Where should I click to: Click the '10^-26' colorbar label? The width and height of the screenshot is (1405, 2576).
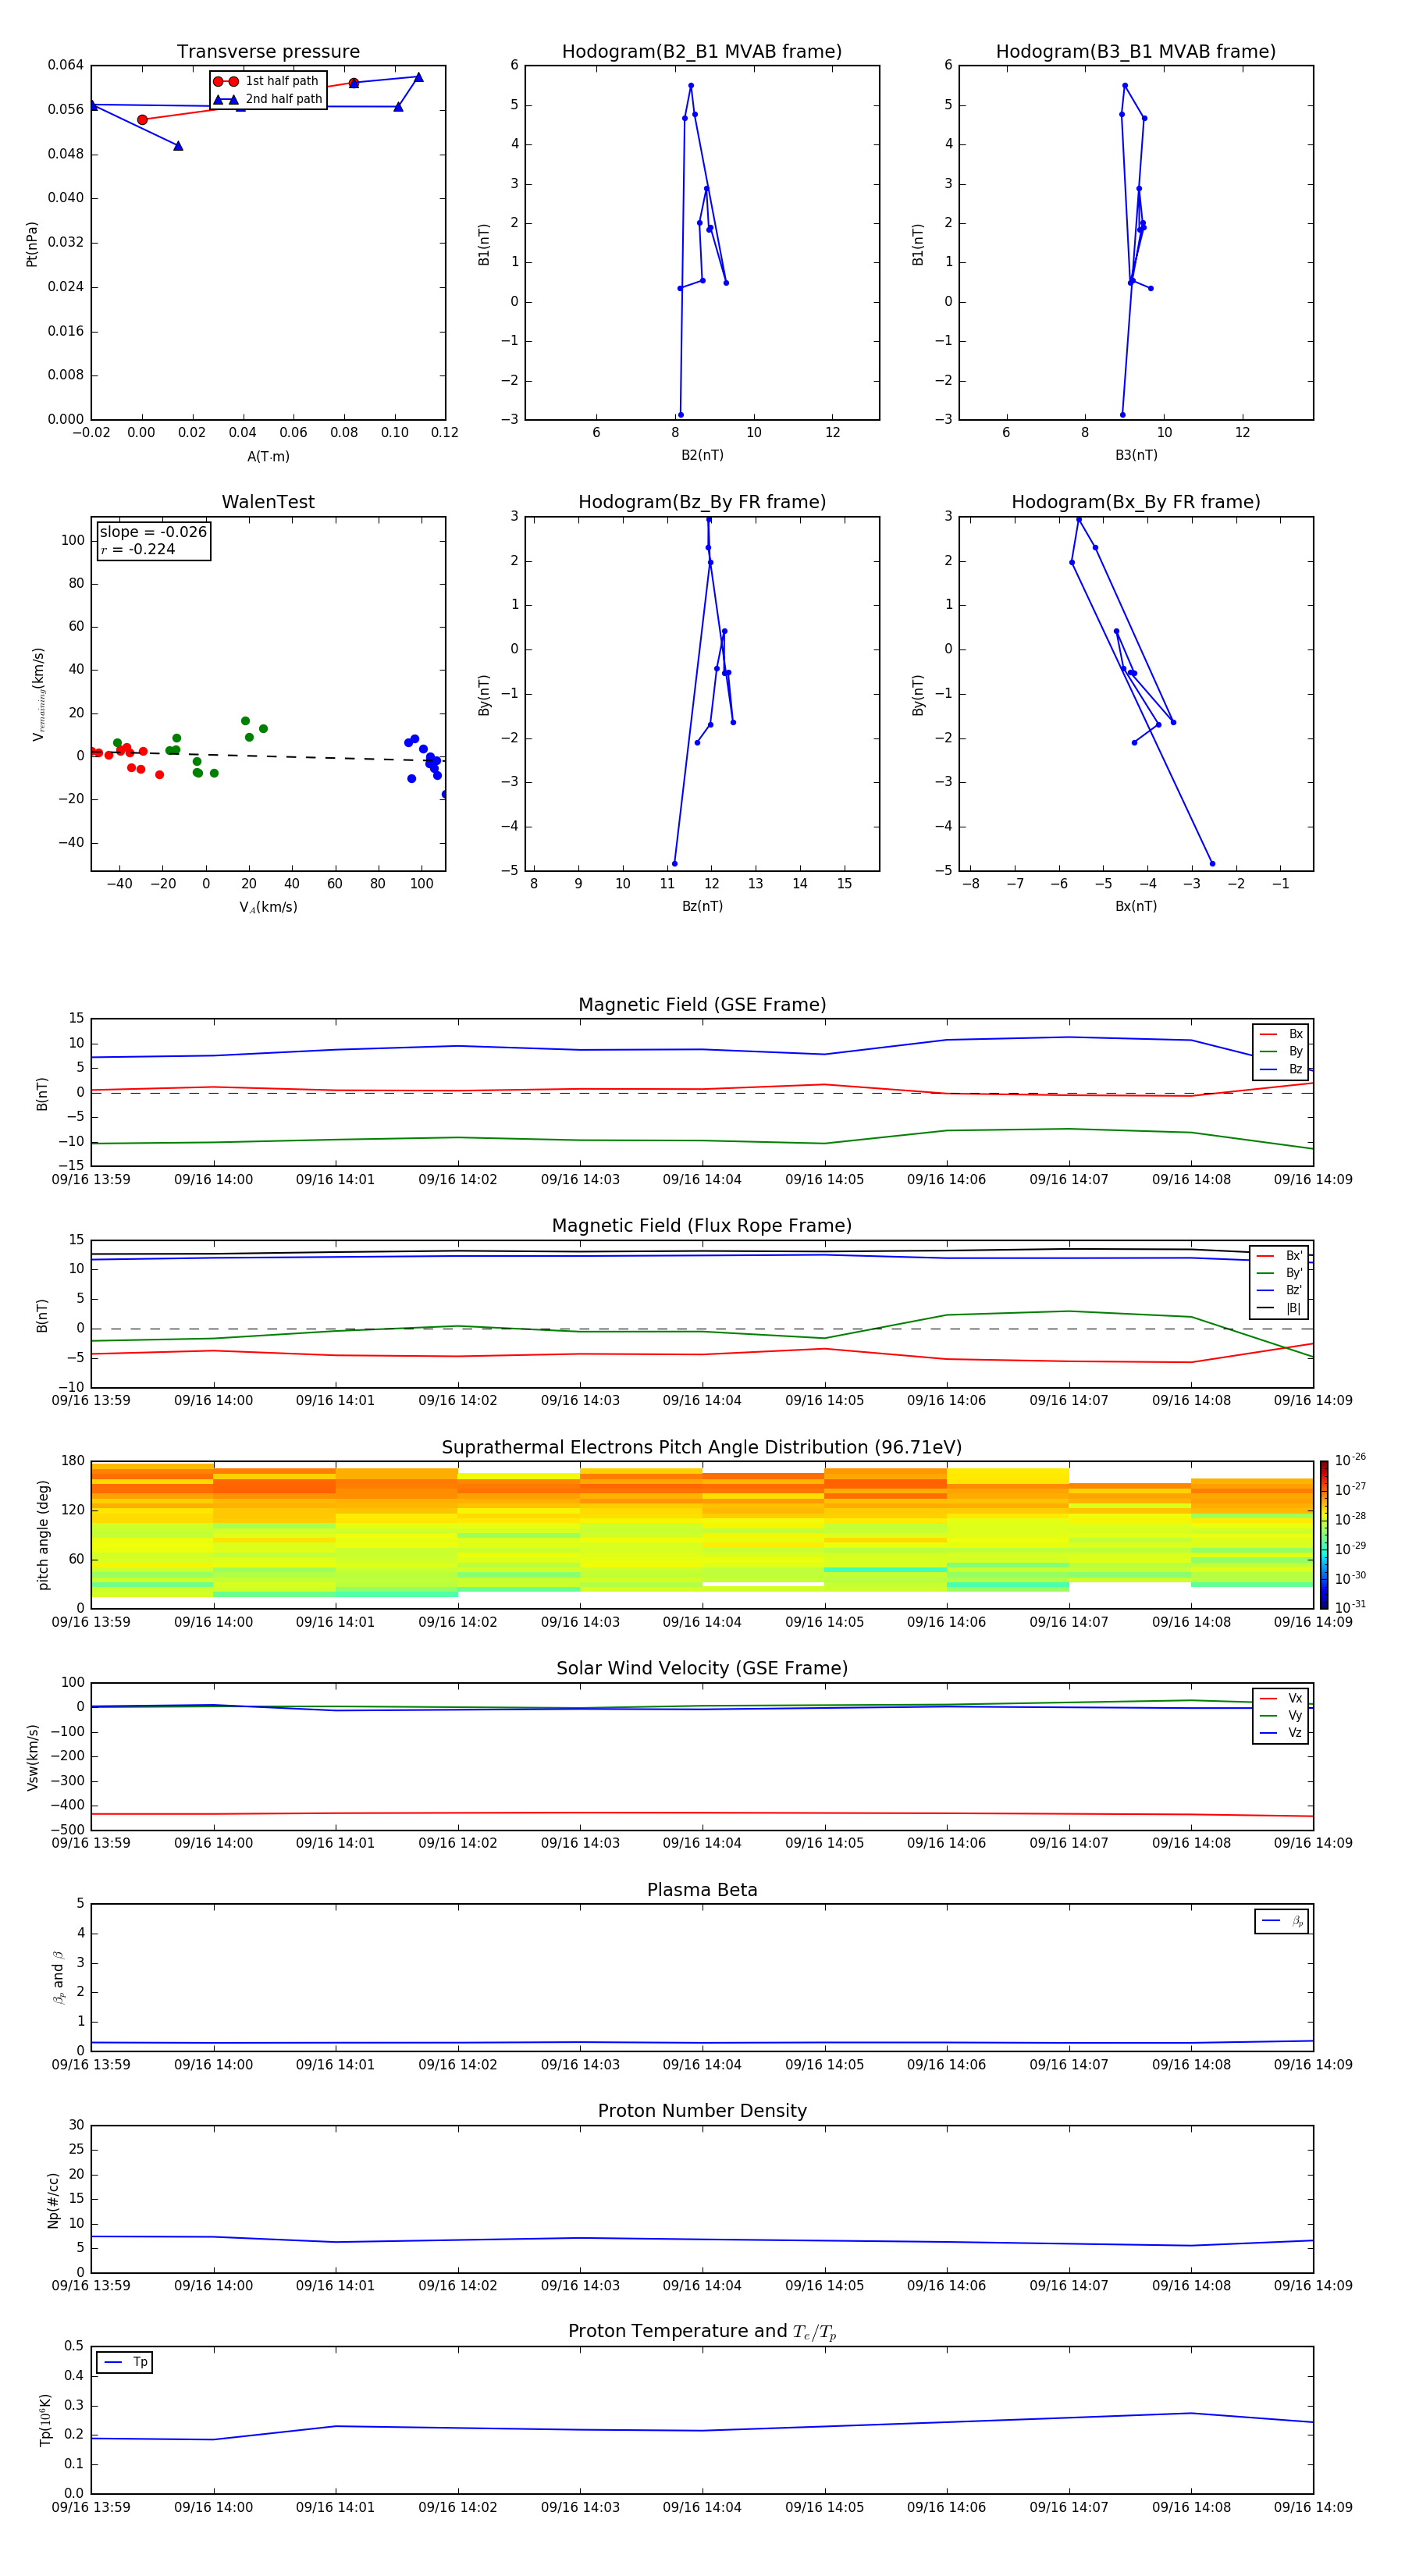point(1350,1461)
